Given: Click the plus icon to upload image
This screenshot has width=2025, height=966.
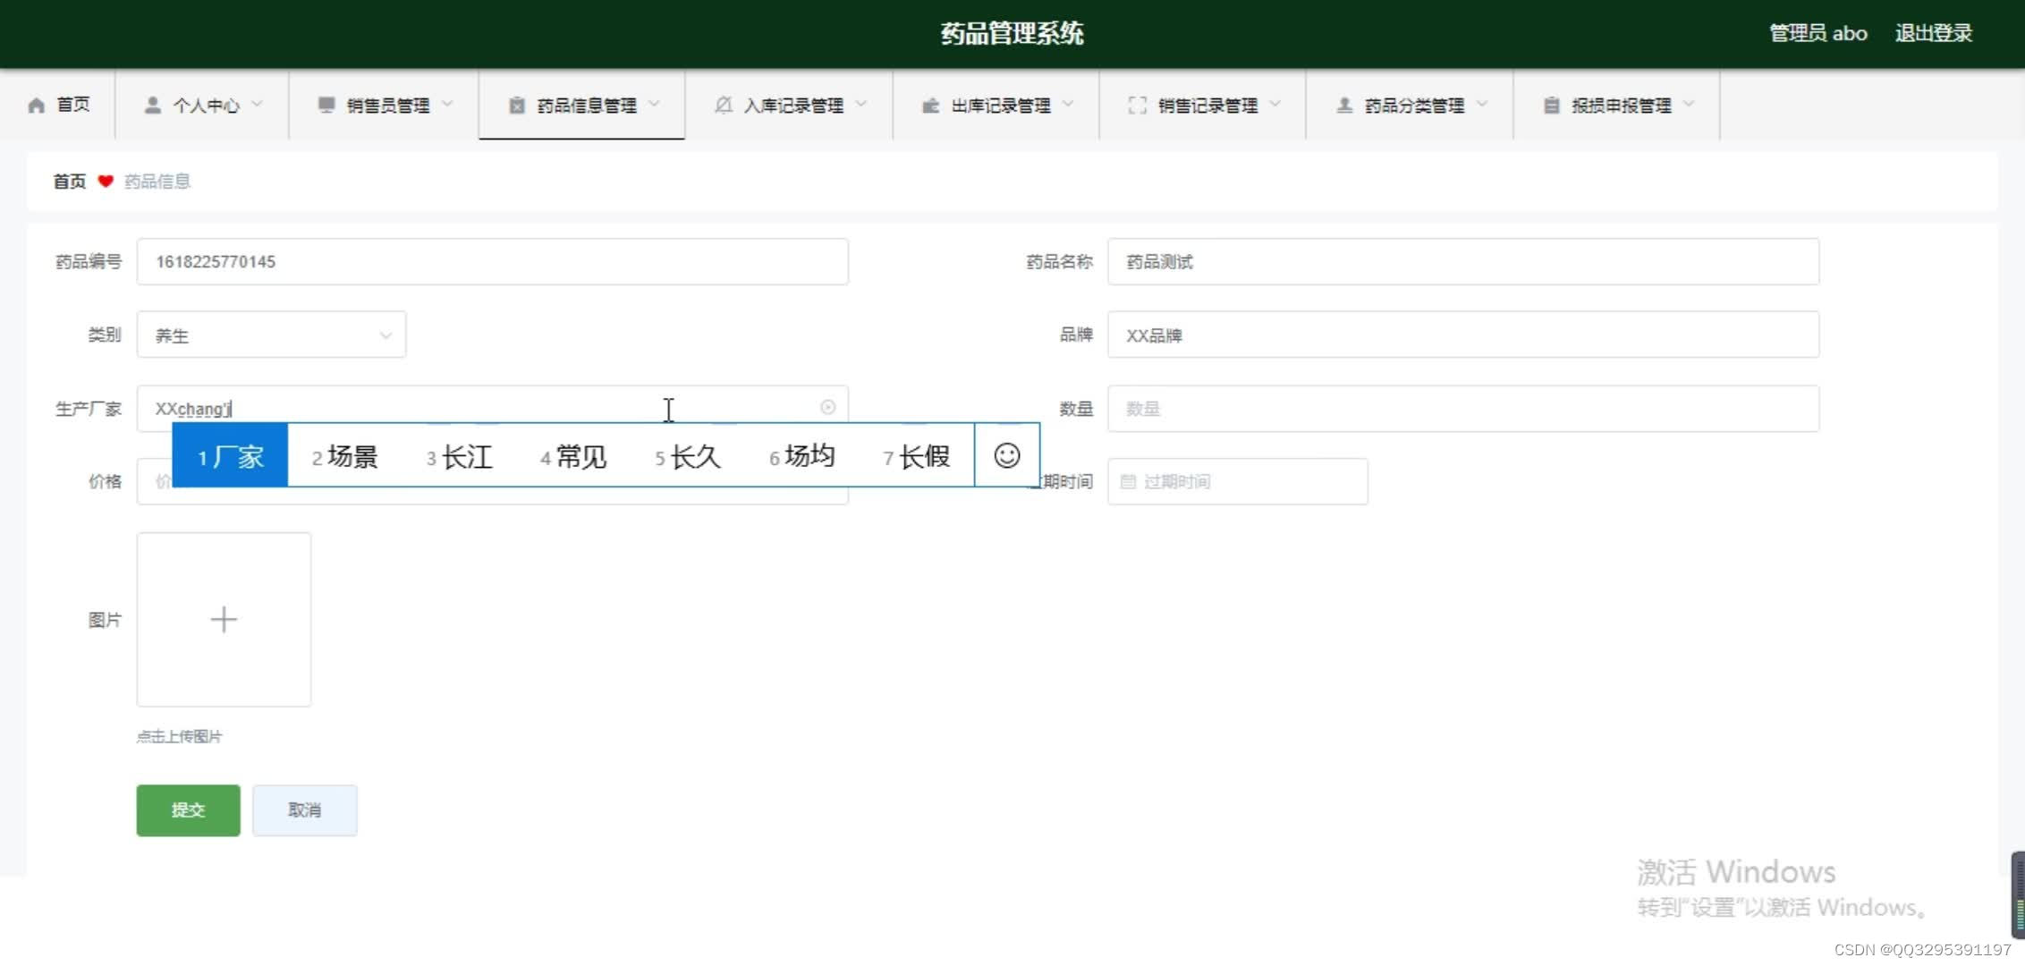Looking at the screenshot, I should pyautogui.click(x=224, y=620).
